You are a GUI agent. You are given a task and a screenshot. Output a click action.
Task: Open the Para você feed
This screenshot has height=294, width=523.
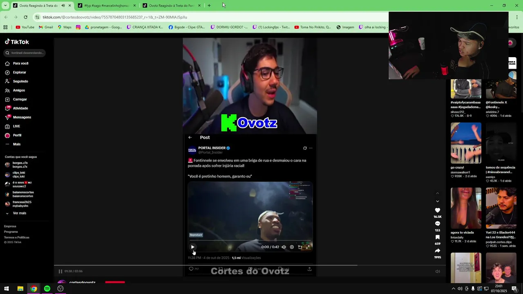[x=20, y=63]
